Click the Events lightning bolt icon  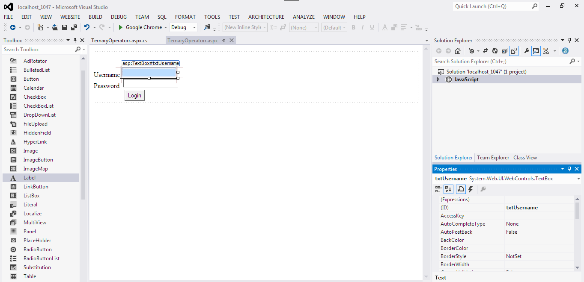471,189
